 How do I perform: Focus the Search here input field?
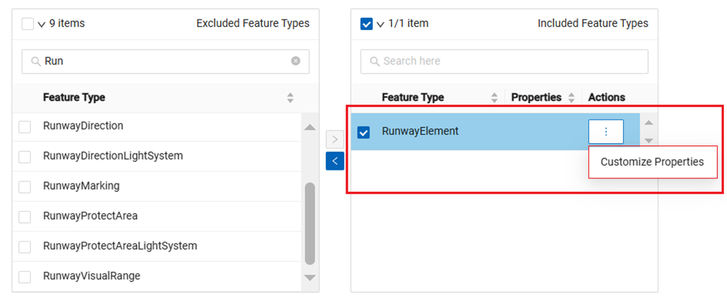504,61
